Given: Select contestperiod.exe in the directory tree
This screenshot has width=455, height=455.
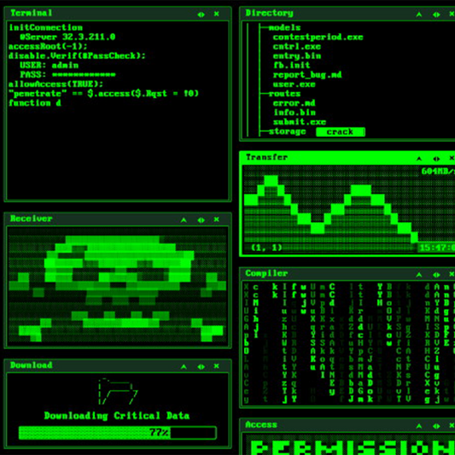Looking at the screenshot, I should (318, 38).
